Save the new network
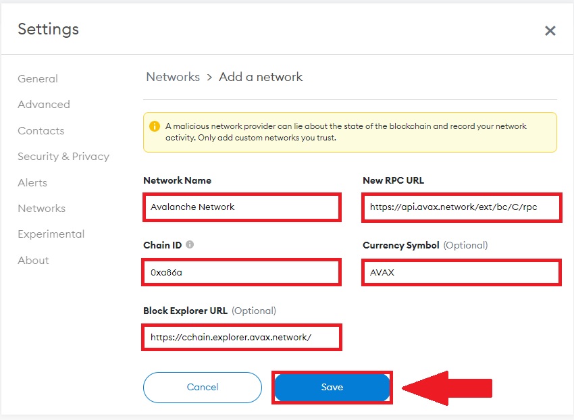The height and width of the screenshot is (420, 574). [x=332, y=388]
